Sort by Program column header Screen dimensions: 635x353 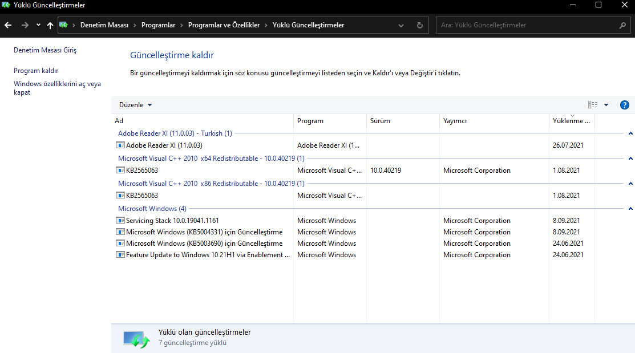(330, 121)
